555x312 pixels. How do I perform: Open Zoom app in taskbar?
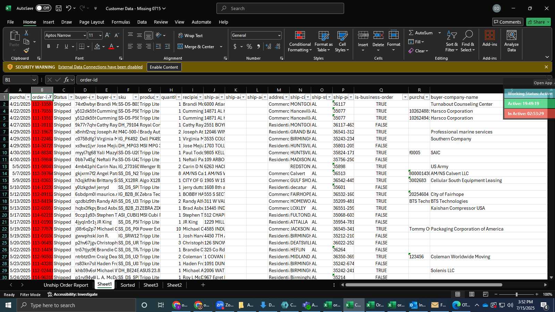click(224, 305)
